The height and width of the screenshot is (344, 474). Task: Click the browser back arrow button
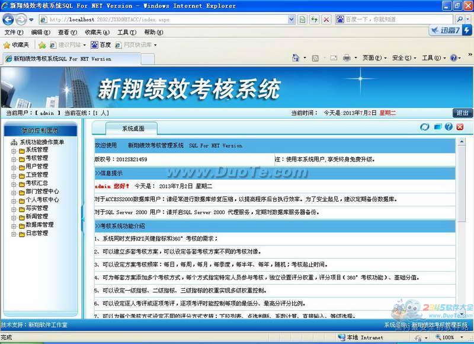pos(9,20)
